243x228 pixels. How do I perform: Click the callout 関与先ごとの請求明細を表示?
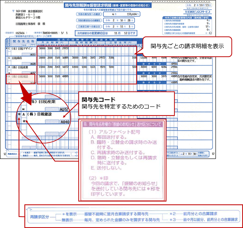pyautogui.click(x=187, y=46)
